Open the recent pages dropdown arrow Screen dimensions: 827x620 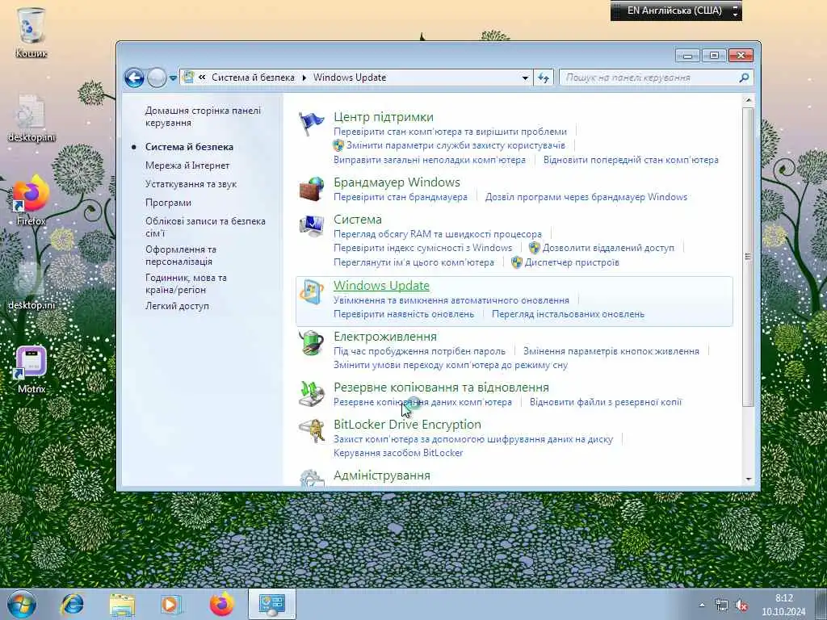173,78
